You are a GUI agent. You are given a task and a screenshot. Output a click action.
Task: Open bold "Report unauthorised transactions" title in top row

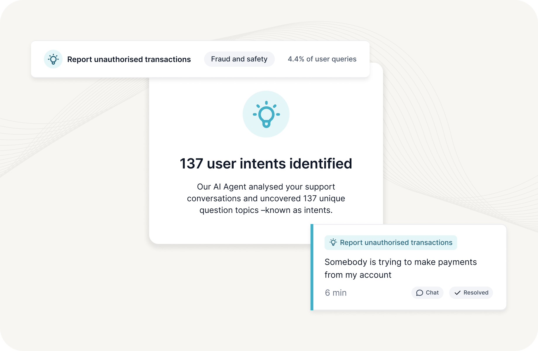(129, 59)
